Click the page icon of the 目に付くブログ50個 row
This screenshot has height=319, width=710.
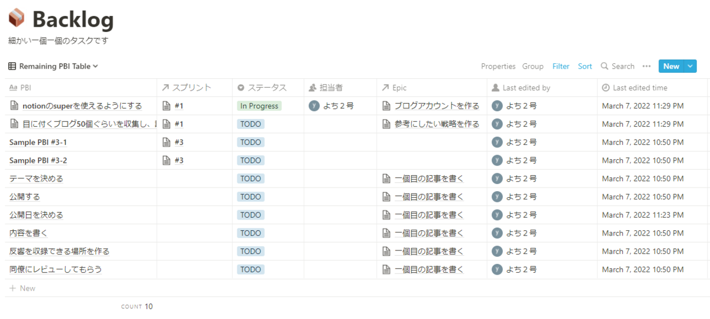click(15, 124)
